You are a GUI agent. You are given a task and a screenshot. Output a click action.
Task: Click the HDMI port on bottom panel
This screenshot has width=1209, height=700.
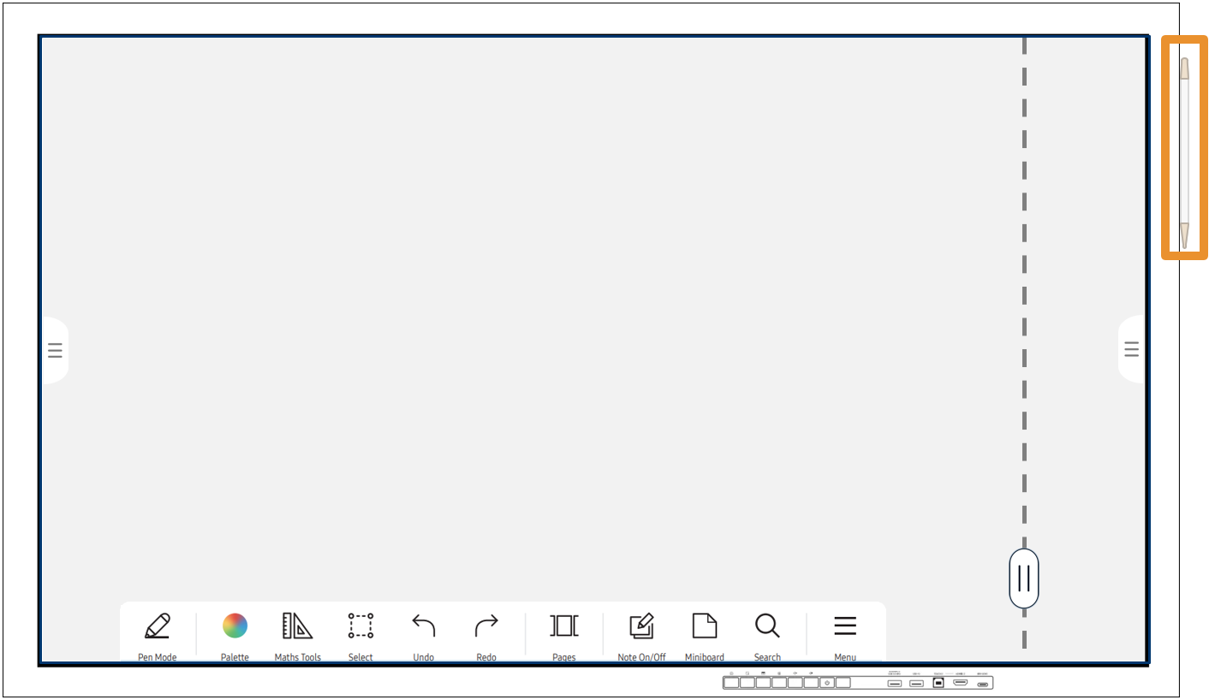(961, 683)
